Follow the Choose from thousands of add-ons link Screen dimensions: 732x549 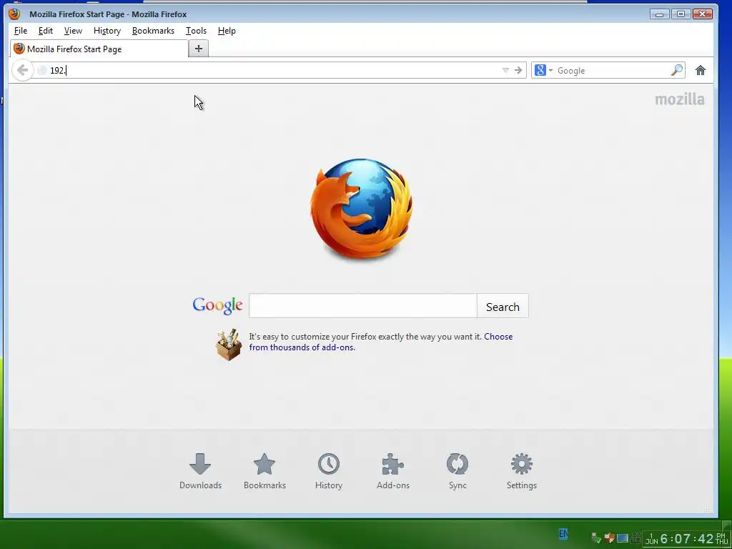pyautogui.click(x=381, y=342)
